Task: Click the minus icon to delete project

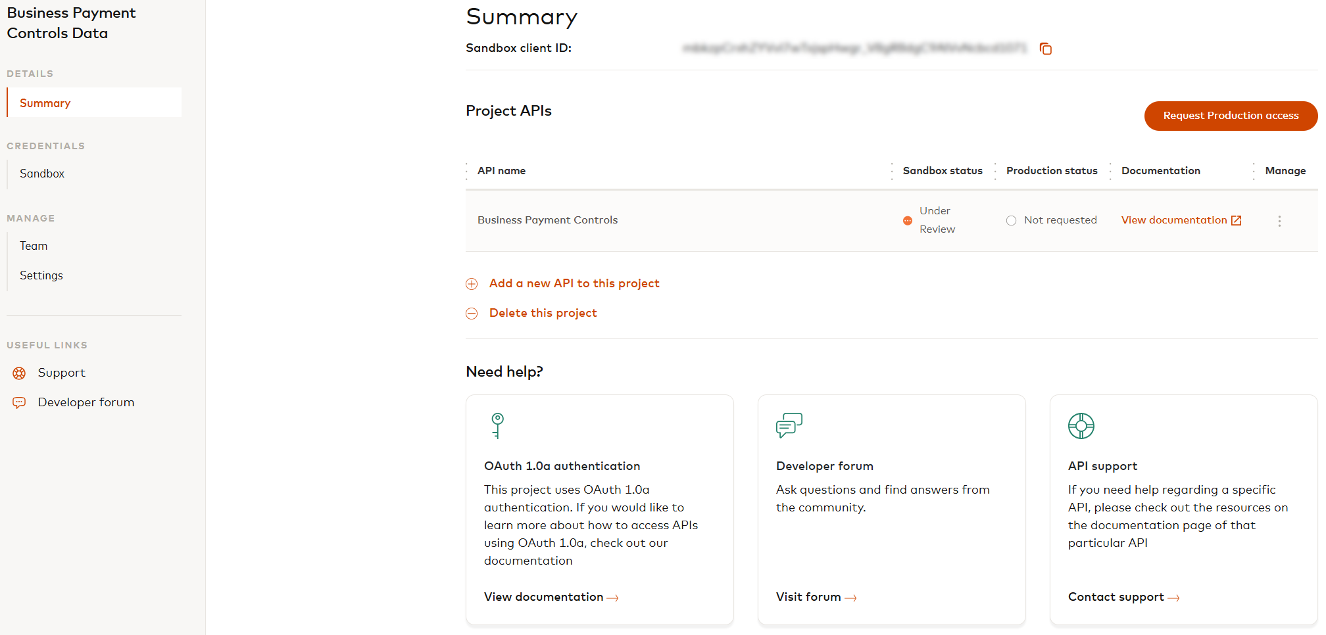Action: click(472, 314)
